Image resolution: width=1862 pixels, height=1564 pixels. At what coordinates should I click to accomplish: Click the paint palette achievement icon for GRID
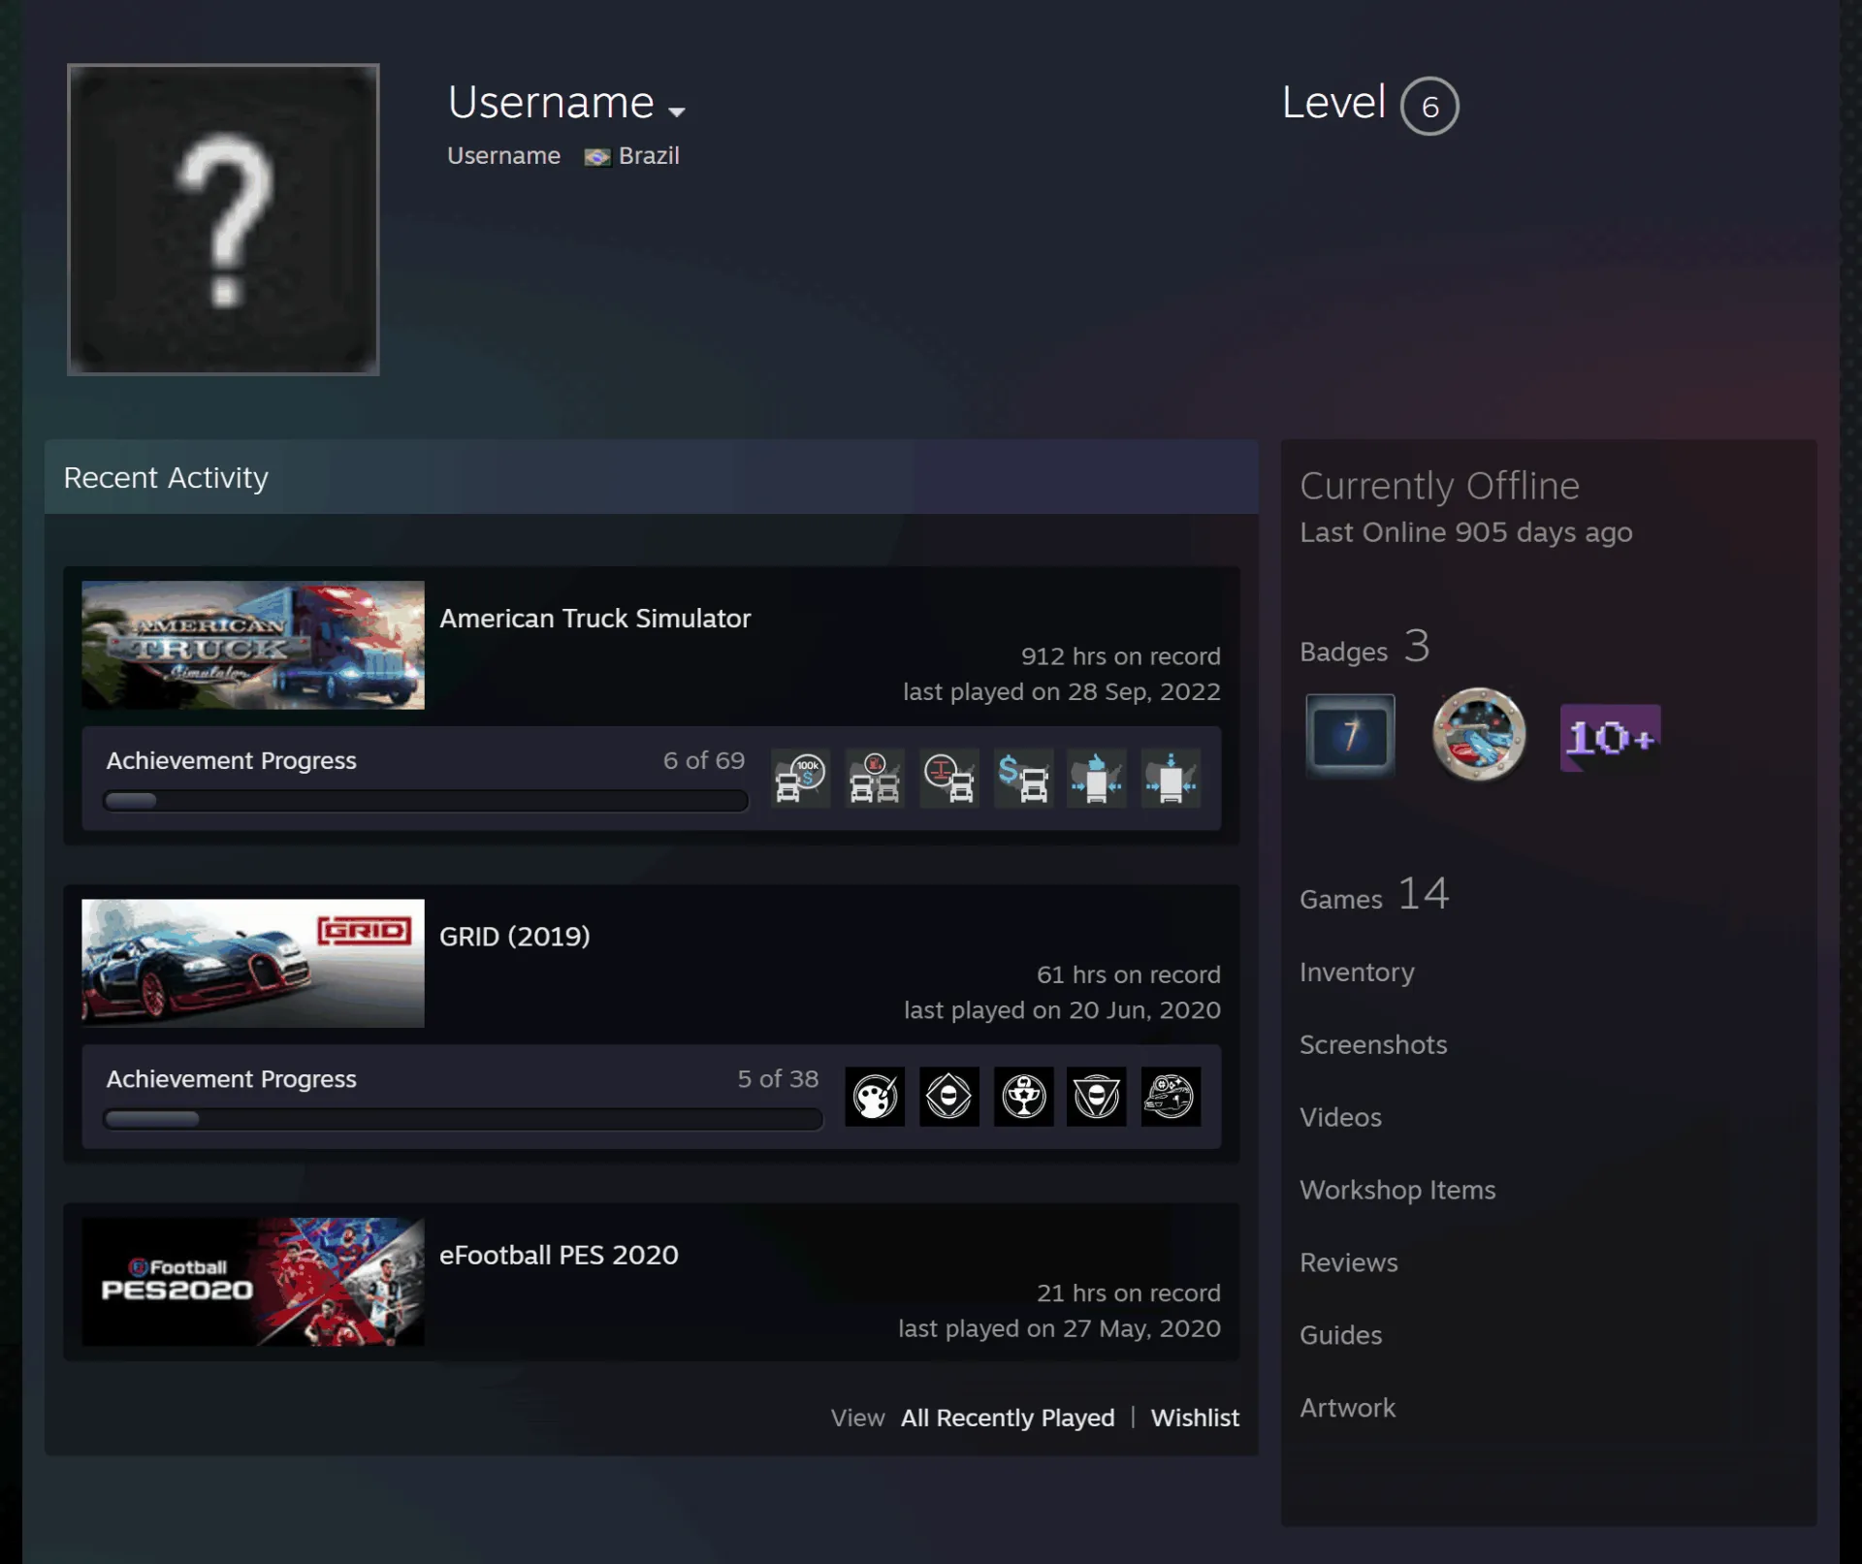click(875, 1097)
